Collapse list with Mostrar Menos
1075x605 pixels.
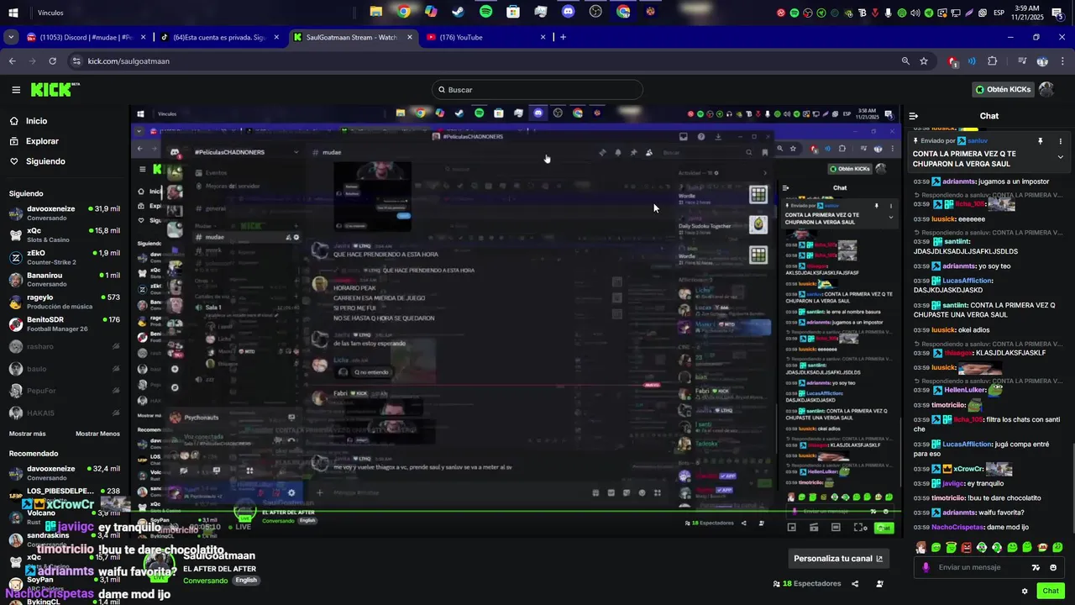pyautogui.click(x=97, y=434)
